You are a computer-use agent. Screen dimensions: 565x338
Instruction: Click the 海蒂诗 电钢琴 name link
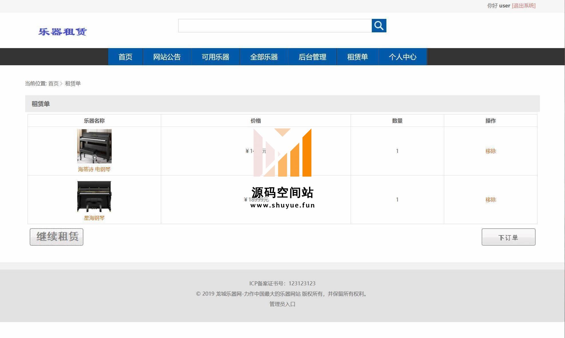[x=94, y=169]
